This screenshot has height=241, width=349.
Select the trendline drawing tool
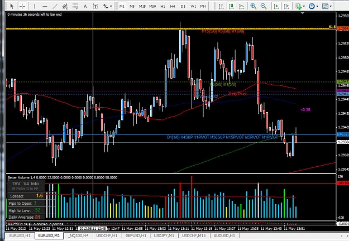point(55,6)
